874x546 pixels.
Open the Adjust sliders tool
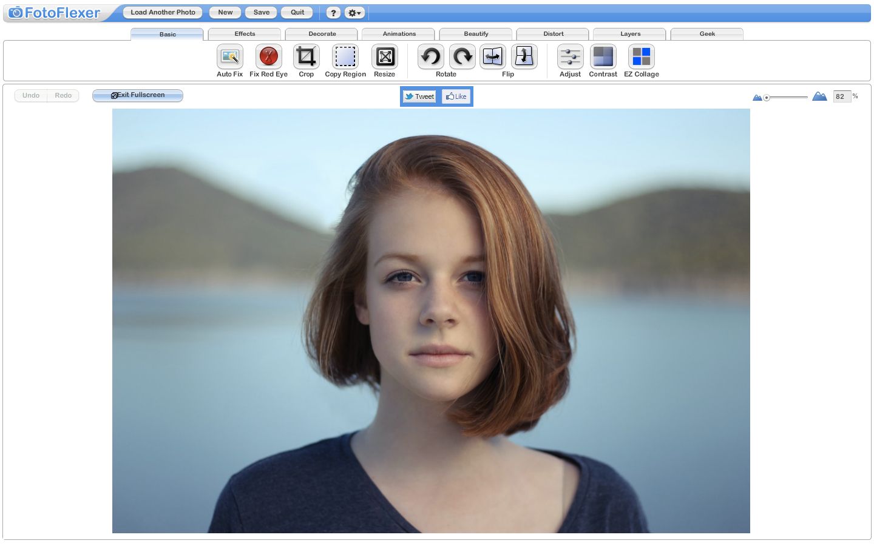click(x=571, y=57)
